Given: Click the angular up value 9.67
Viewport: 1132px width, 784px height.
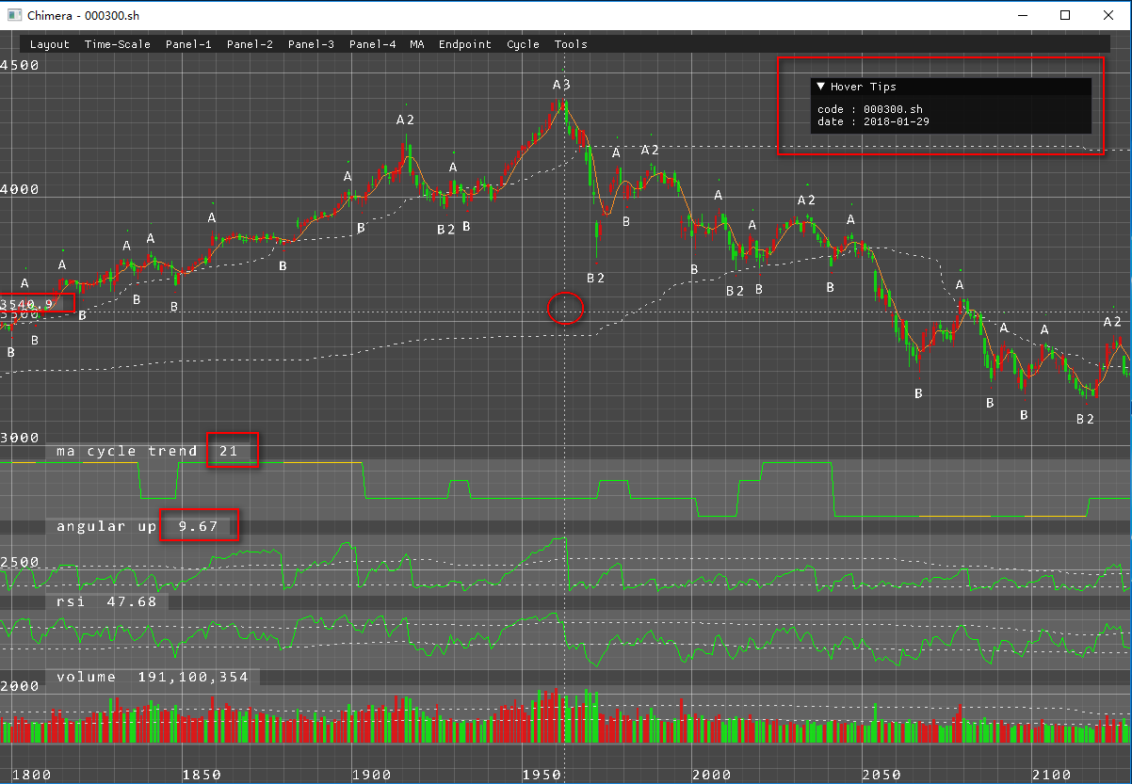Looking at the screenshot, I should point(198,526).
